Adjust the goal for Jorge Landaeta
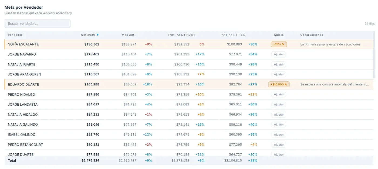 279,105
